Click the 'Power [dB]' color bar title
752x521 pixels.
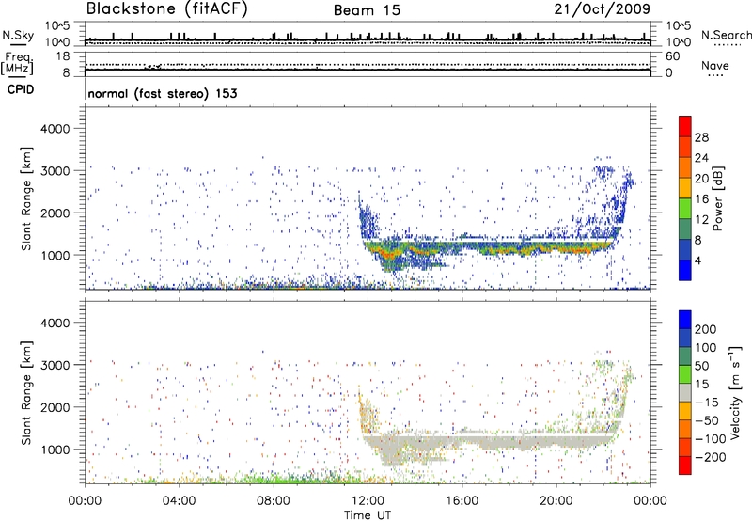pyautogui.click(x=717, y=198)
